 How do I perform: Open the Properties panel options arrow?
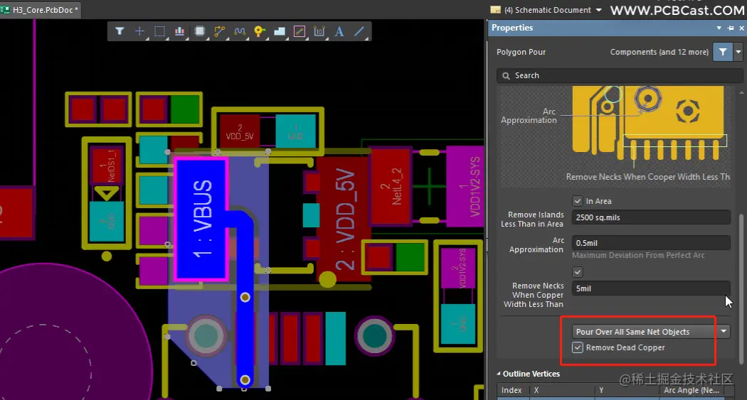[x=719, y=28]
